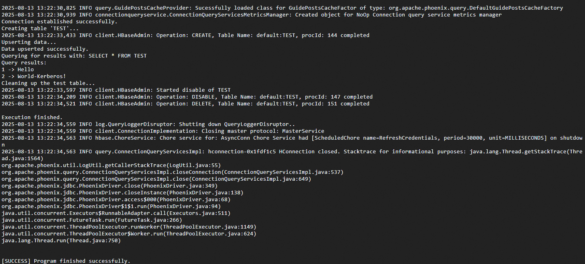Click the 'Started disable of TEST' log line
The width and height of the screenshot is (585, 264).
(193, 90)
